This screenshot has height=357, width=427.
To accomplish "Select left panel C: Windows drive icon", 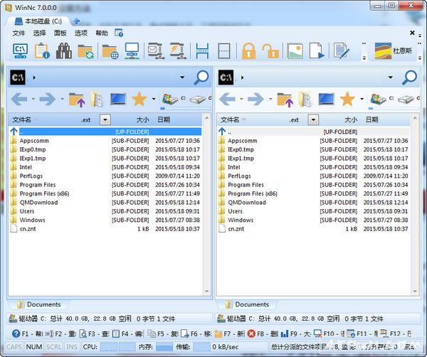I will (x=171, y=99).
